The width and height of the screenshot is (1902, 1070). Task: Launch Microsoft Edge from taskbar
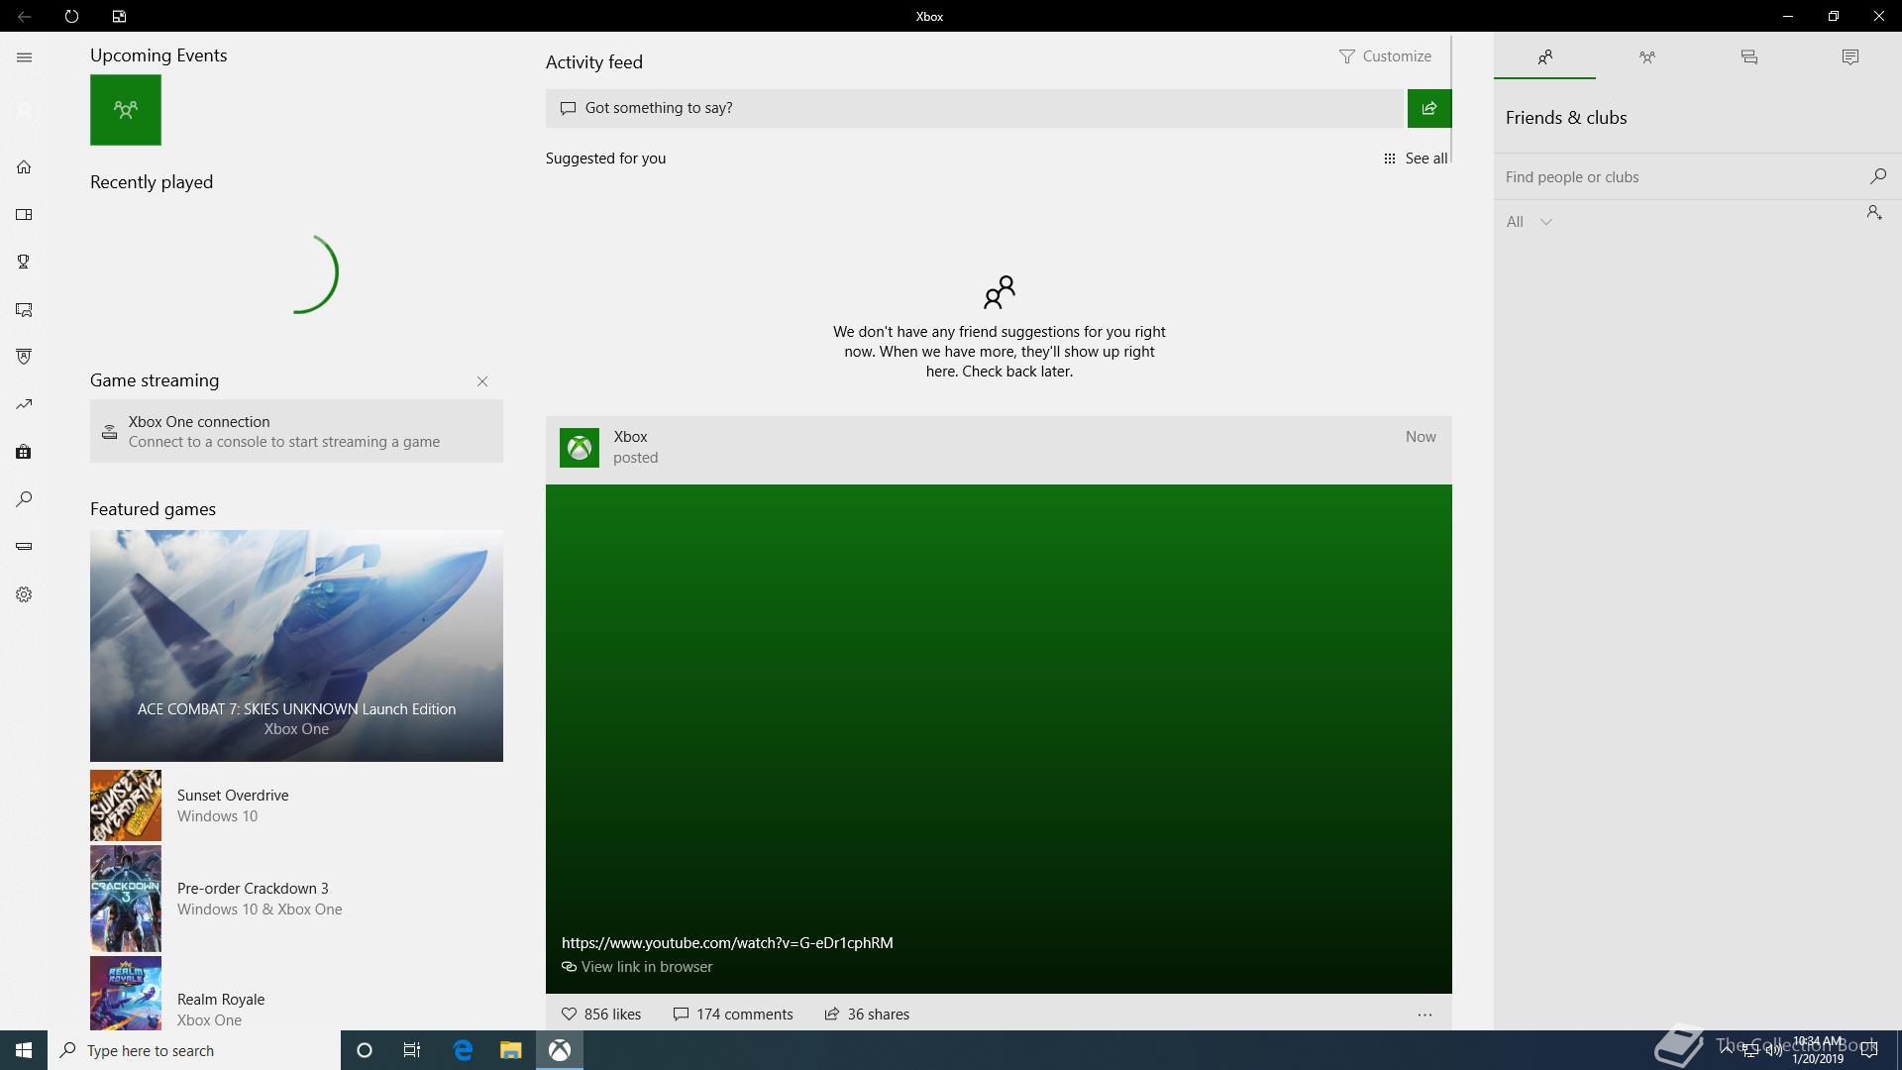click(x=463, y=1050)
